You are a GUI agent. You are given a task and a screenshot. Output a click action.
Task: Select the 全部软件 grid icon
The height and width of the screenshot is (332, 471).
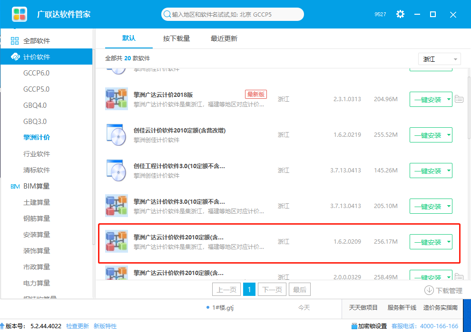(x=15, y=41)
